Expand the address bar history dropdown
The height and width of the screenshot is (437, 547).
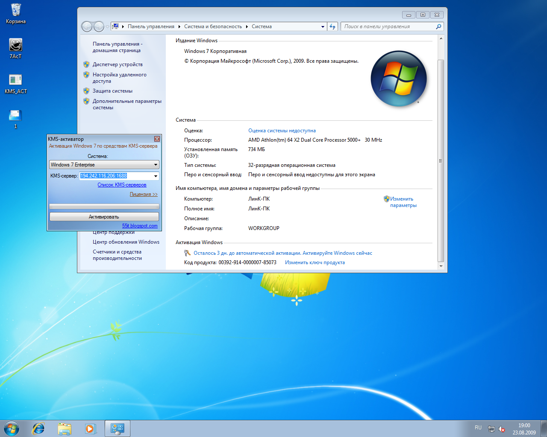323,26
